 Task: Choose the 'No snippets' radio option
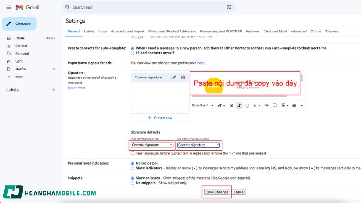pyautogui.click(x=132, y=184)
